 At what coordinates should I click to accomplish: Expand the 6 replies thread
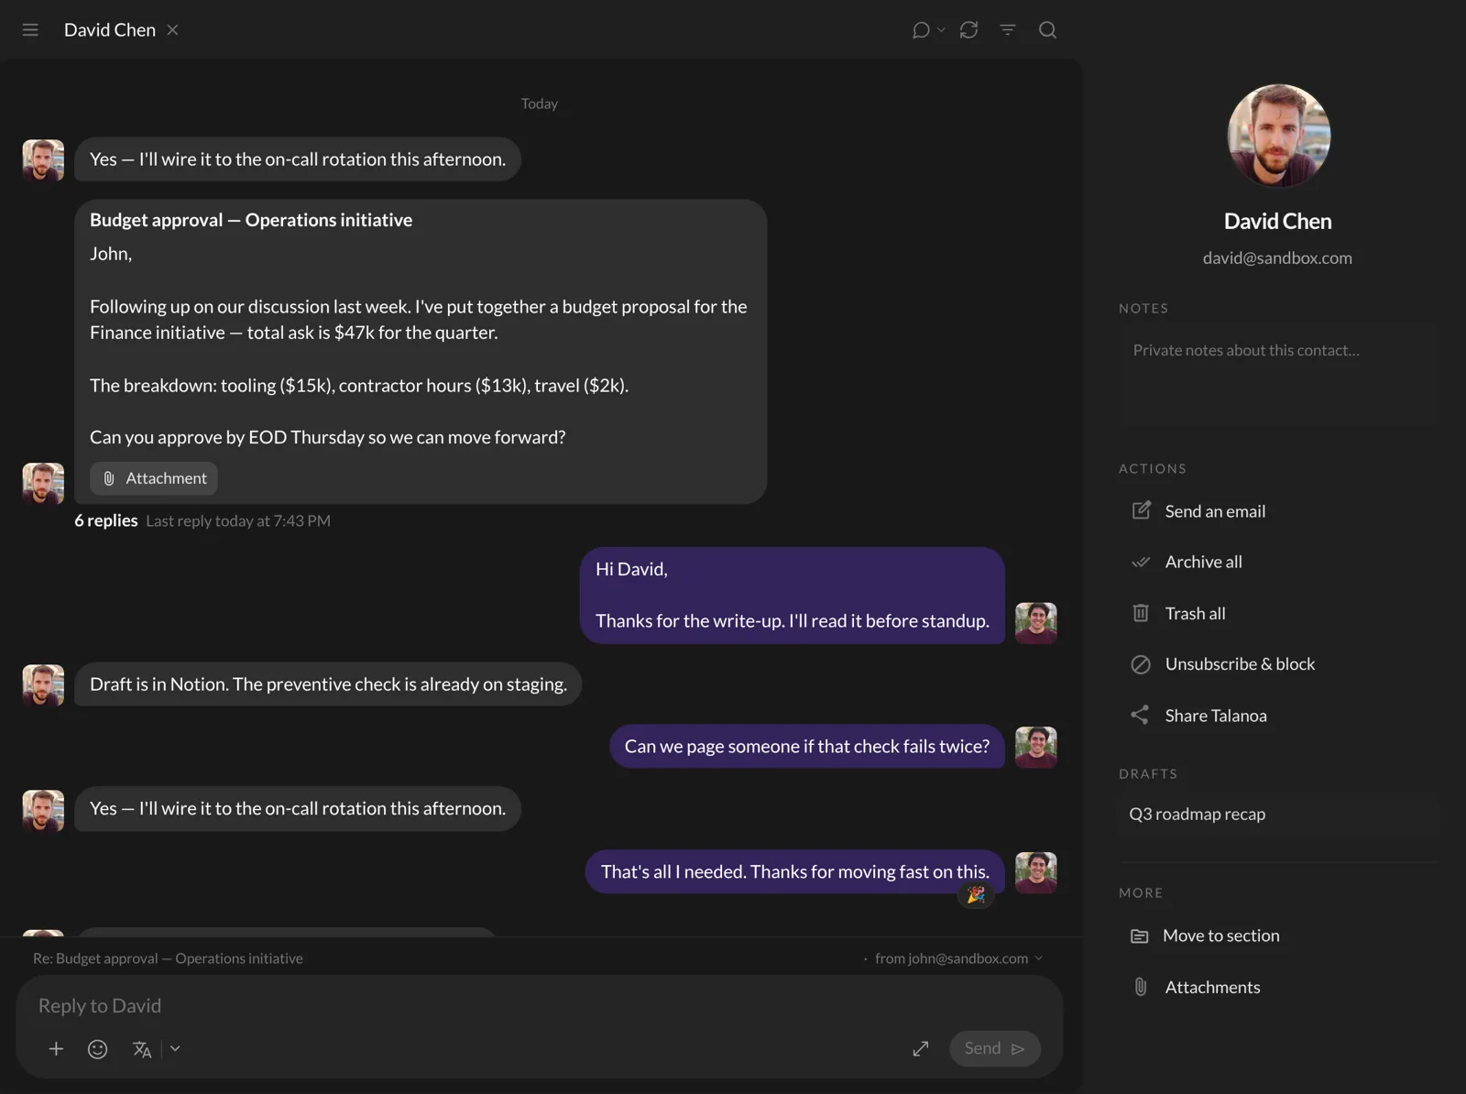coord(106,520)
